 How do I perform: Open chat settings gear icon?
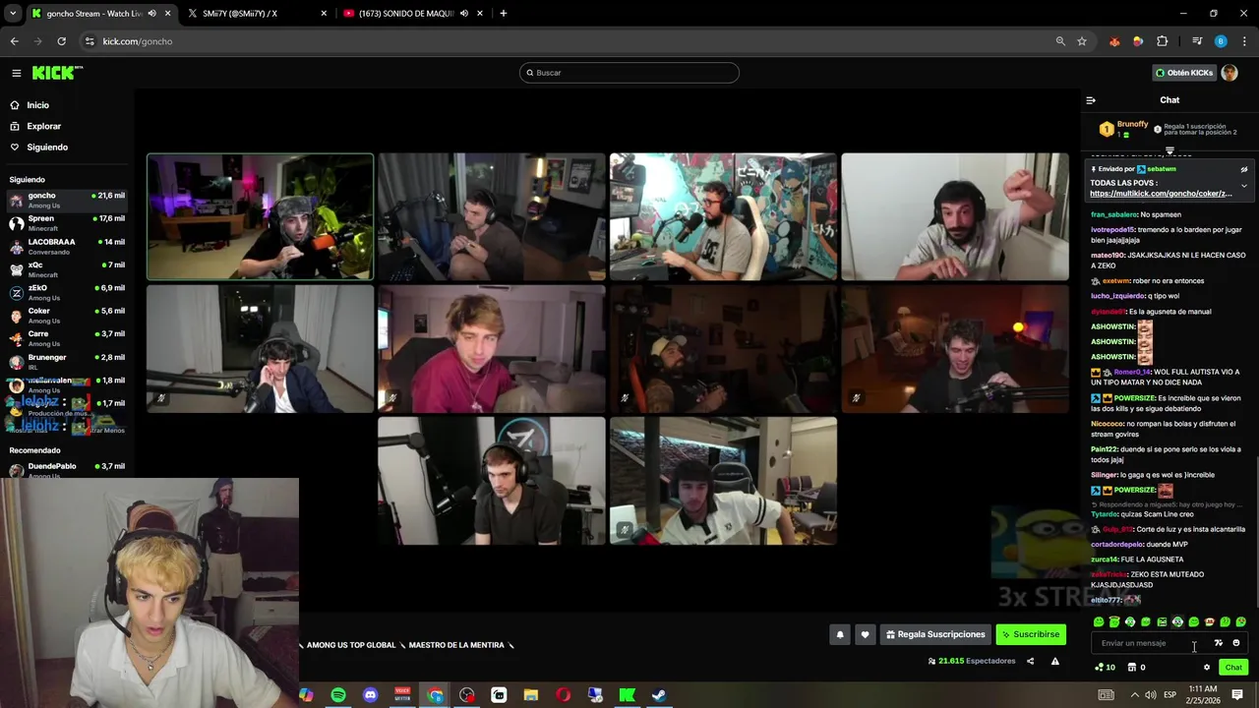1207,668
